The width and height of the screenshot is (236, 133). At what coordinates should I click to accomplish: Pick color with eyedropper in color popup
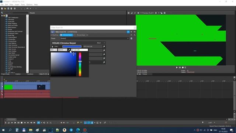click(69, 50)
